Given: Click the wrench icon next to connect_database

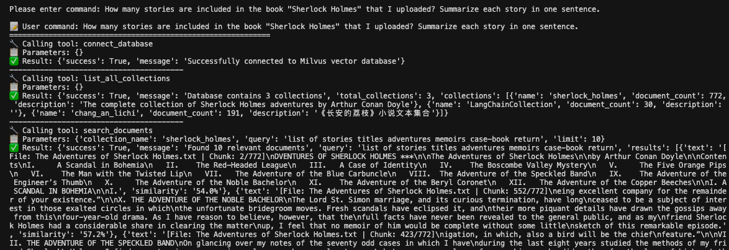Looking at the screenshot, I should tap(14, 44).
